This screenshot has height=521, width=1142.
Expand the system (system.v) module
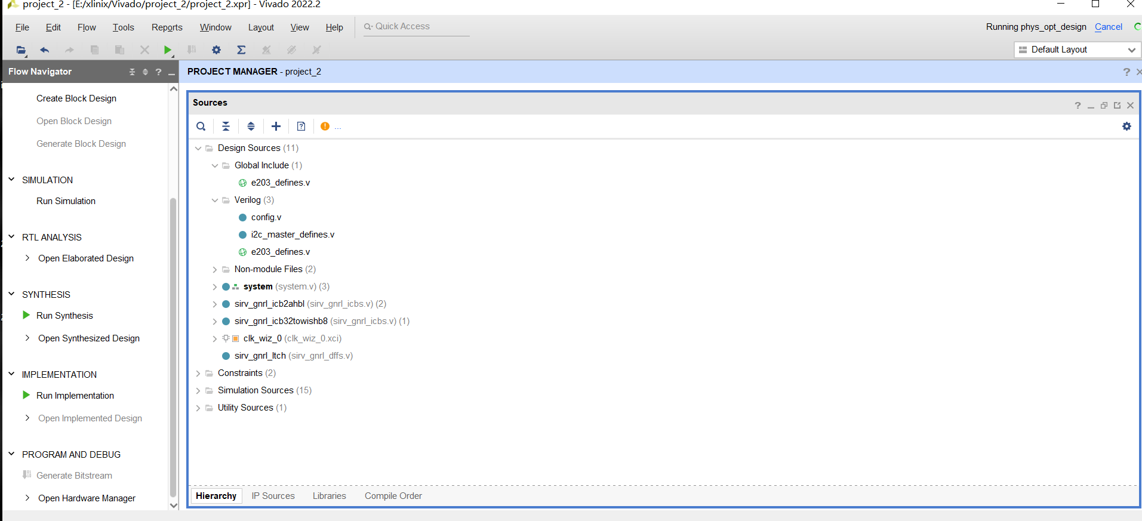coord(215,287)
